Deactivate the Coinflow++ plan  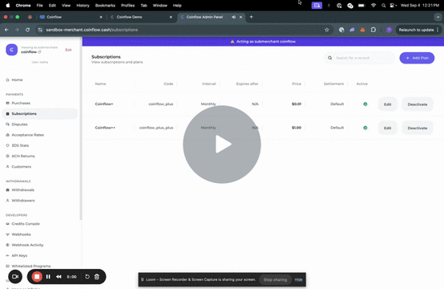[x=418, y=128]
